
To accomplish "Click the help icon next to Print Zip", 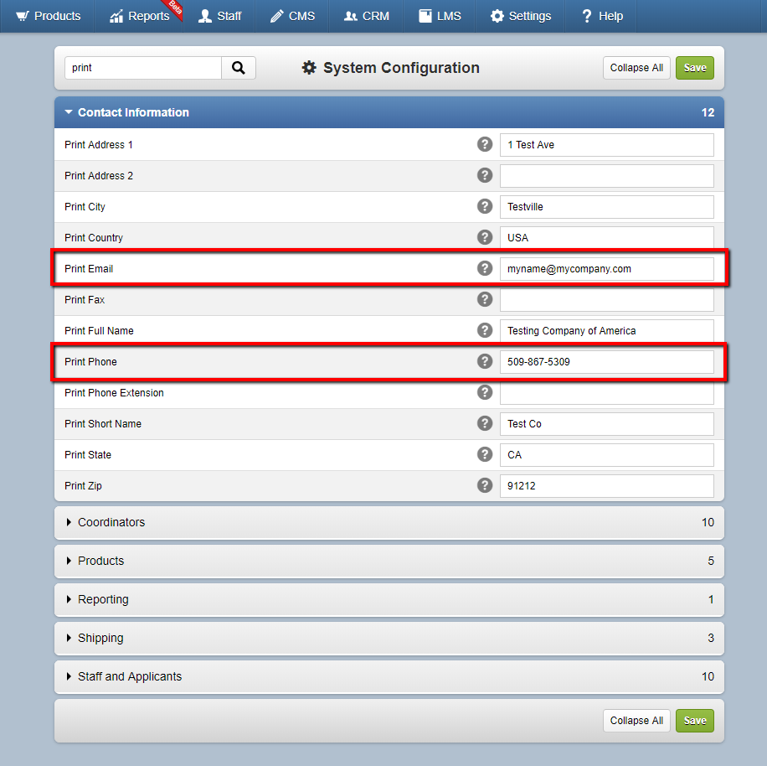I will (485, 485).
